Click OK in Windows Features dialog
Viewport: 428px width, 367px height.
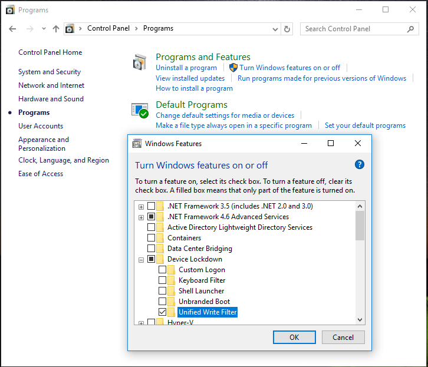pos(294,338)
